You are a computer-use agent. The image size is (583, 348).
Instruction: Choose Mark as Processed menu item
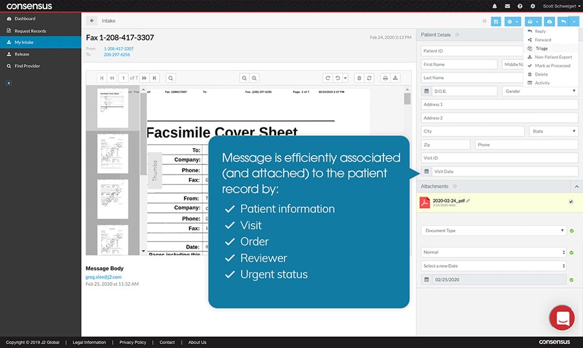tap(552, 65)
